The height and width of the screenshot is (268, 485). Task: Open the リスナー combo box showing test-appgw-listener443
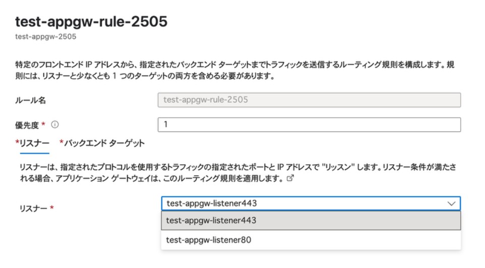302,204
